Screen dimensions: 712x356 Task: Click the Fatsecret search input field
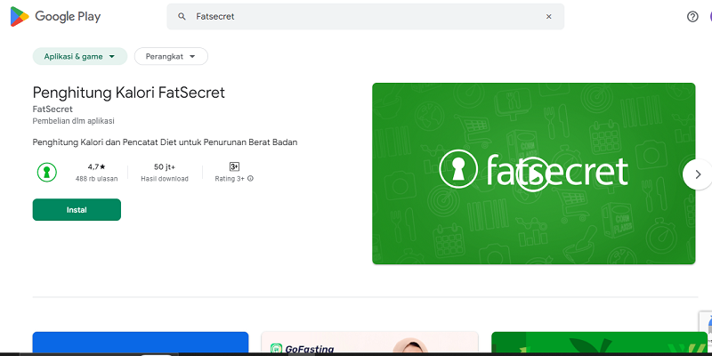(x=366, y=17)
